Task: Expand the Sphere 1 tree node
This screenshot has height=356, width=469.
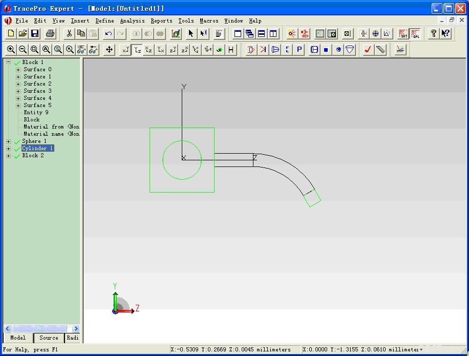Action: tap(9, 141)
